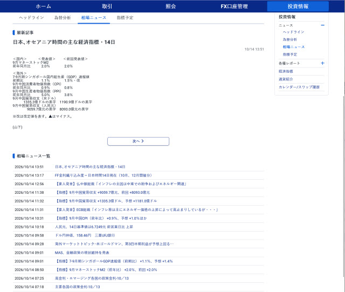345x292 pixels.
Task: Open 9月マネーストックM2 指標 news link
Action: pyautogui.click(x=106, y=270)
